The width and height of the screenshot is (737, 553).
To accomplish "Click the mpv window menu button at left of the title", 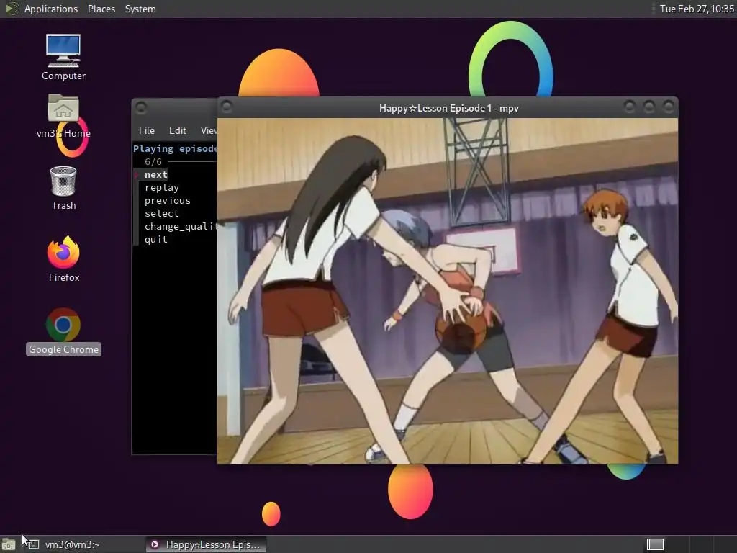I will click(x=227, y=107).
